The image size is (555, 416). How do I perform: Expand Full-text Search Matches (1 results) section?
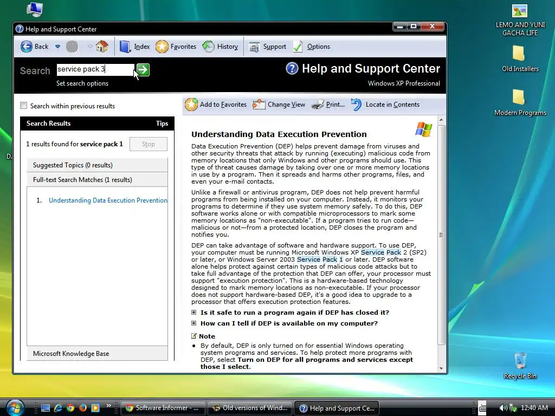coord(97,180)
